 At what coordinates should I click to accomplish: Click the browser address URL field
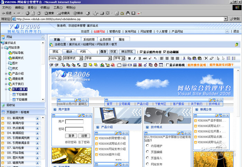point(118,19)
